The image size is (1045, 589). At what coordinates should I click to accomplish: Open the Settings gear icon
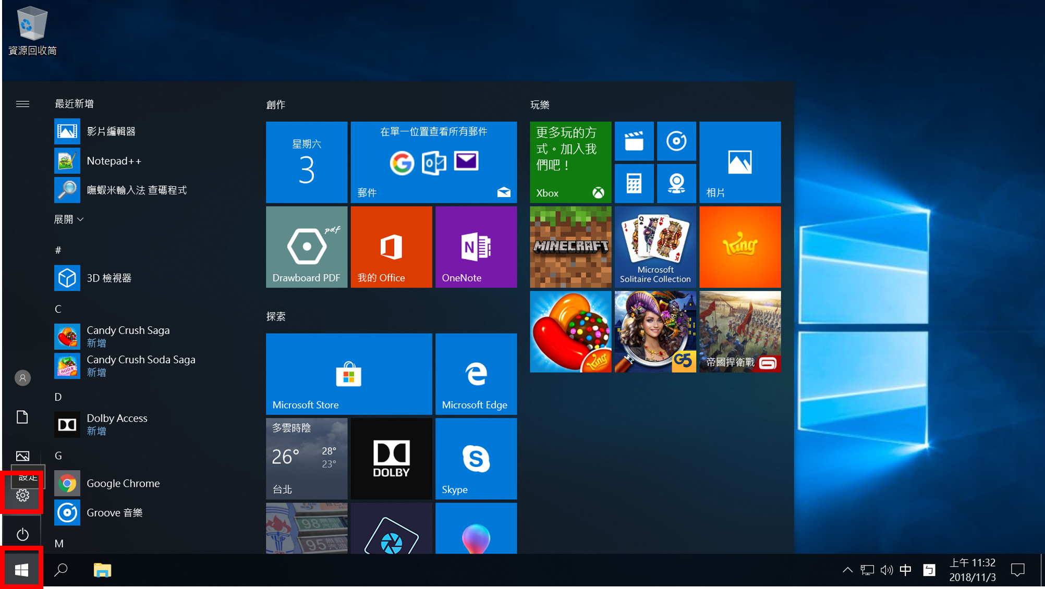coord(22,495)
